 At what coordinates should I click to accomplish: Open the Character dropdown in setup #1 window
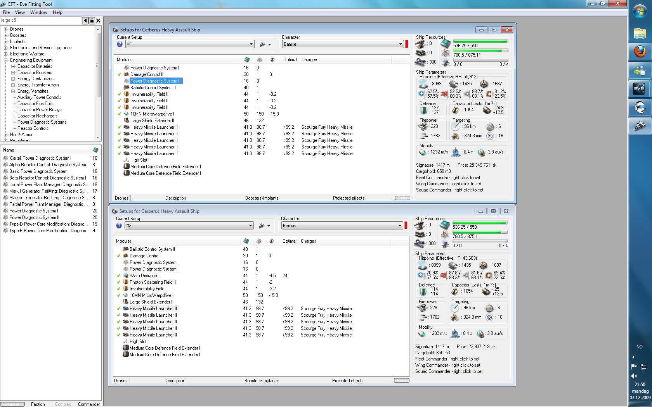coord(343,44)
